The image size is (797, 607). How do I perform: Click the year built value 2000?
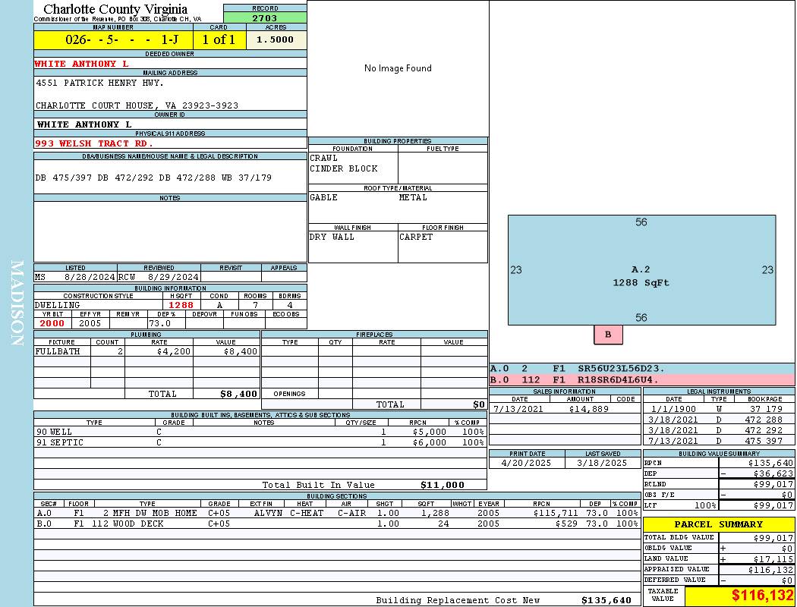click(x=52, y=323)
